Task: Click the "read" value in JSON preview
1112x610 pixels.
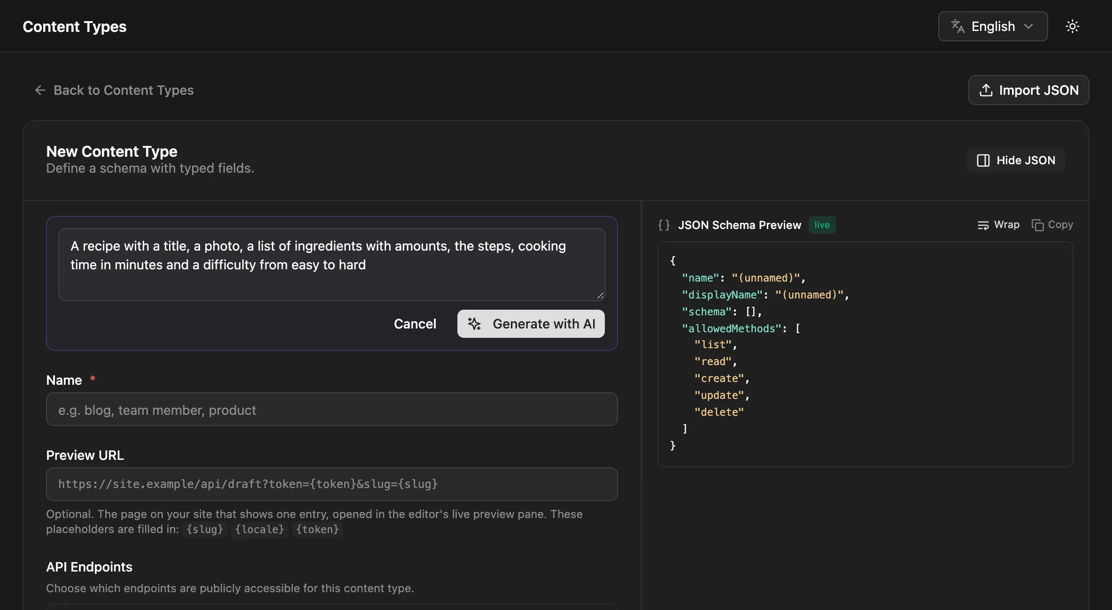Action: 713,361
